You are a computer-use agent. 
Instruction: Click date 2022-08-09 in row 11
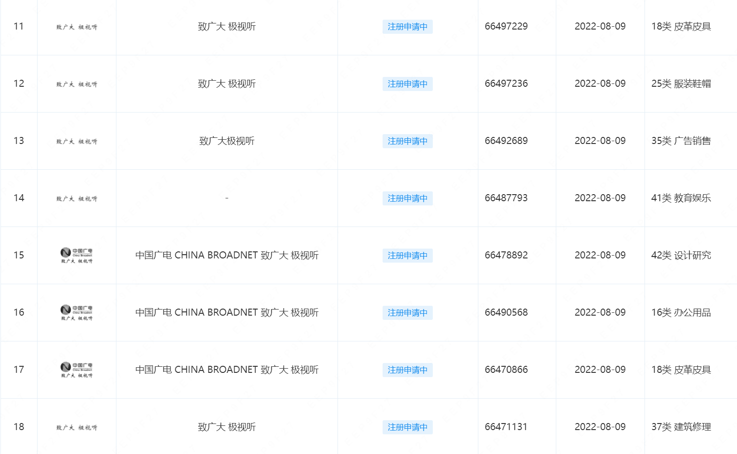pos(600,26)
